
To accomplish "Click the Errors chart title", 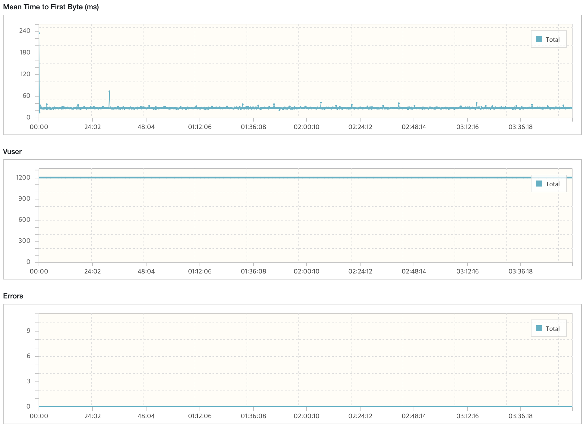I will click(x=13, y=296).
